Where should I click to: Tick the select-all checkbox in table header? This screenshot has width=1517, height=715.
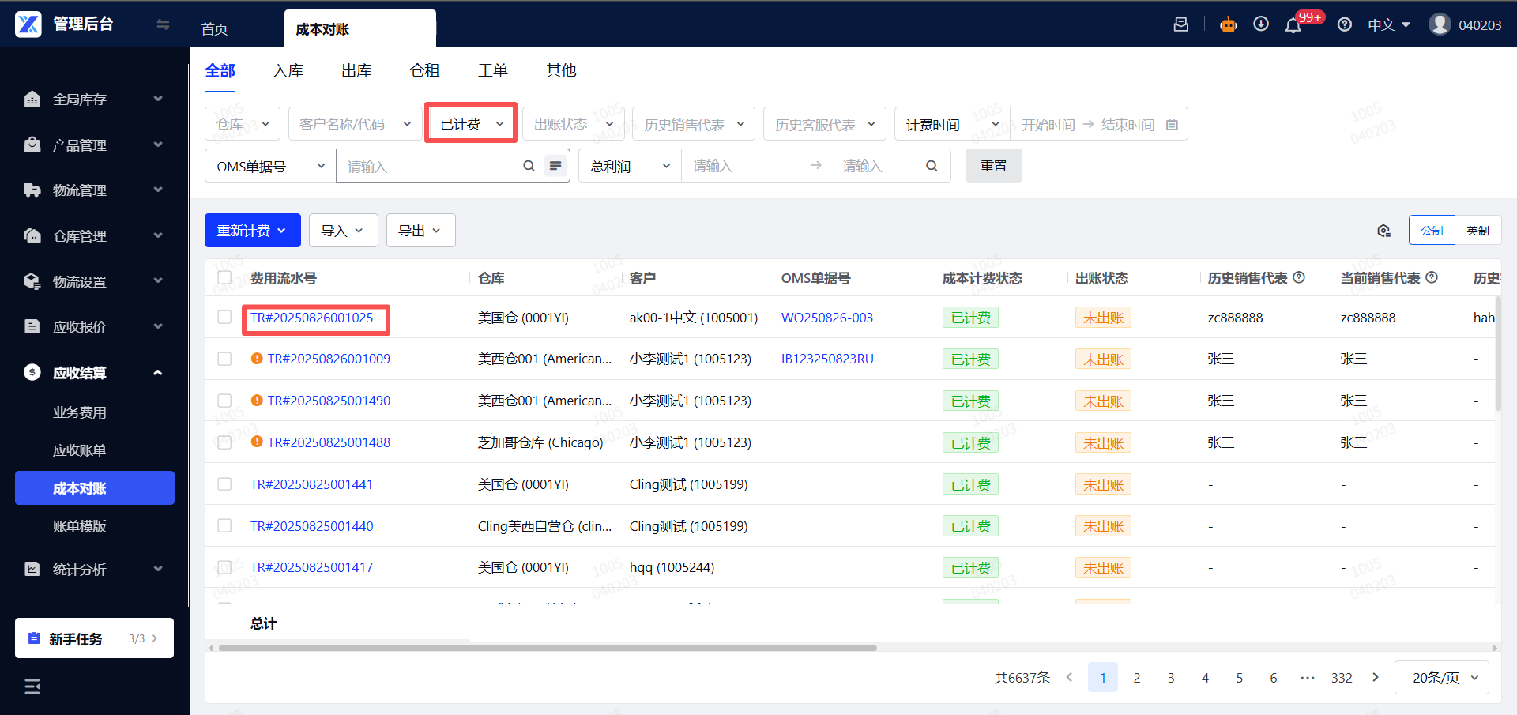point(224,278)
